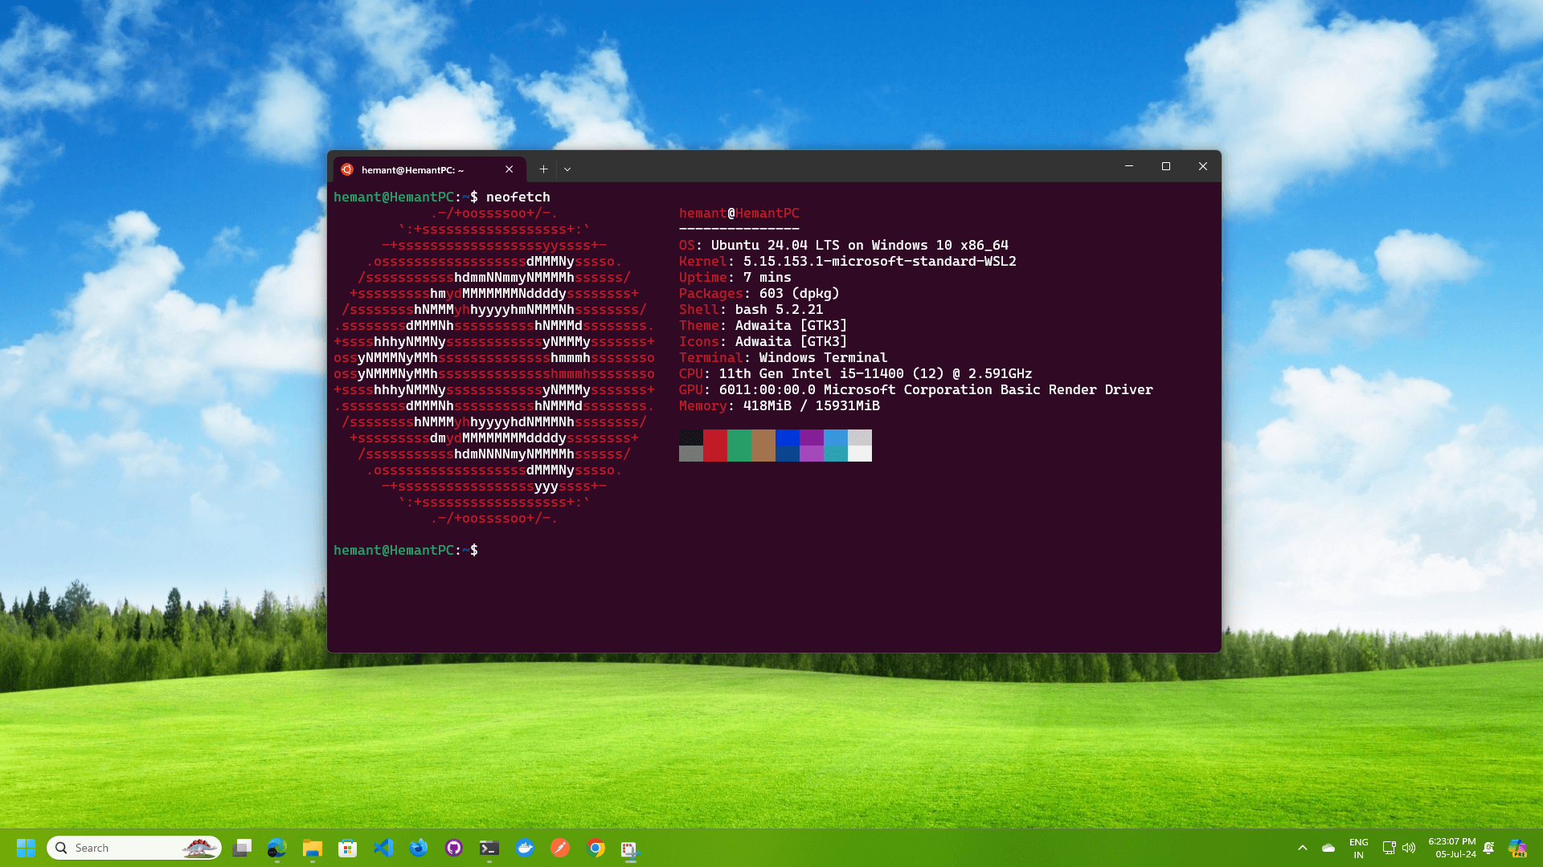Click the Ubuntu icon on the terminal tab
1543x867 pixels.
348,169
